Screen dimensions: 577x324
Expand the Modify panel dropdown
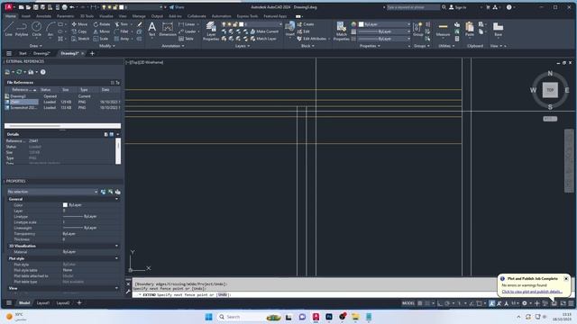pos(107,46)
